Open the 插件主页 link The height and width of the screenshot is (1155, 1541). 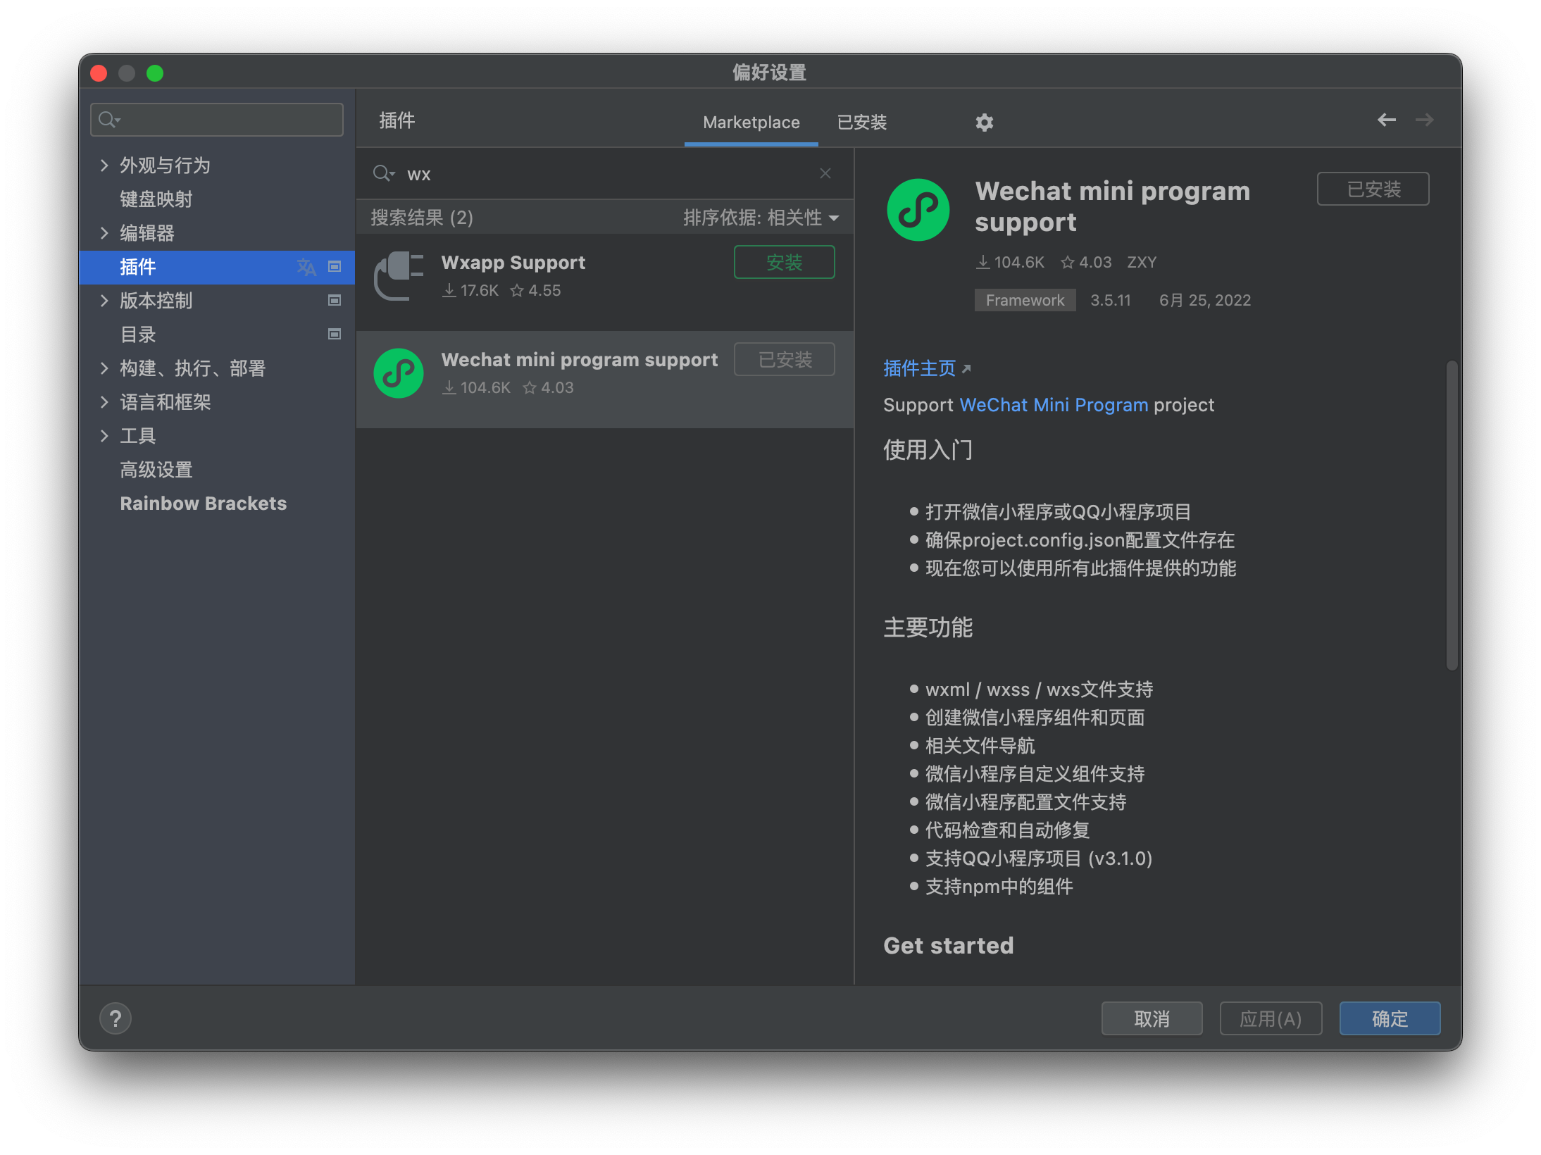point(919,368)
